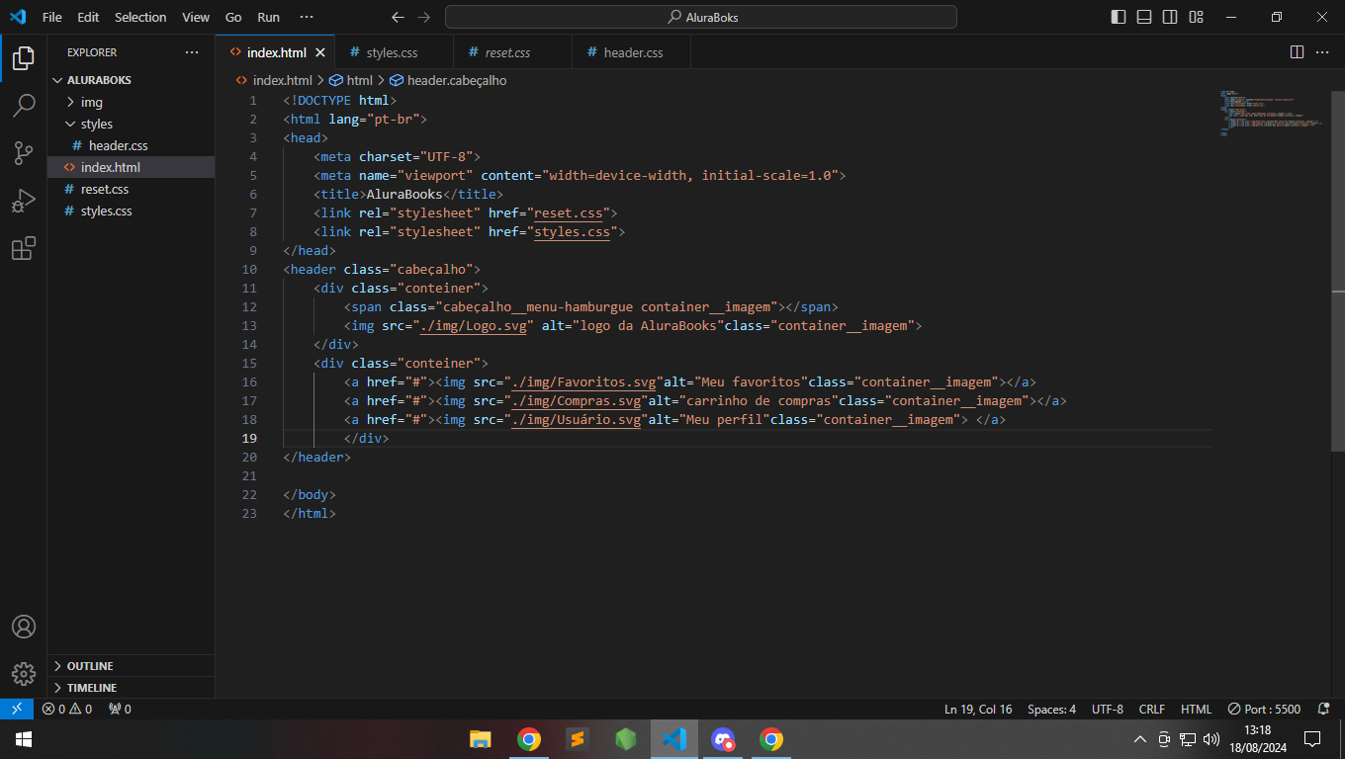Viewport: 1345px width, 759px height.
Task: Open the Go menu
Action: point(233,17)
